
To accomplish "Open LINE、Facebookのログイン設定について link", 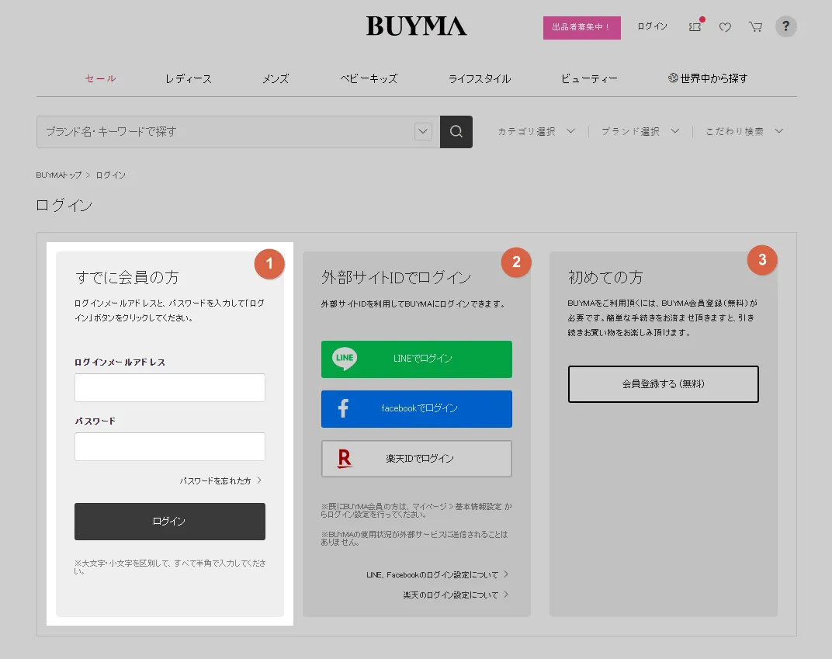I will 437,574.
